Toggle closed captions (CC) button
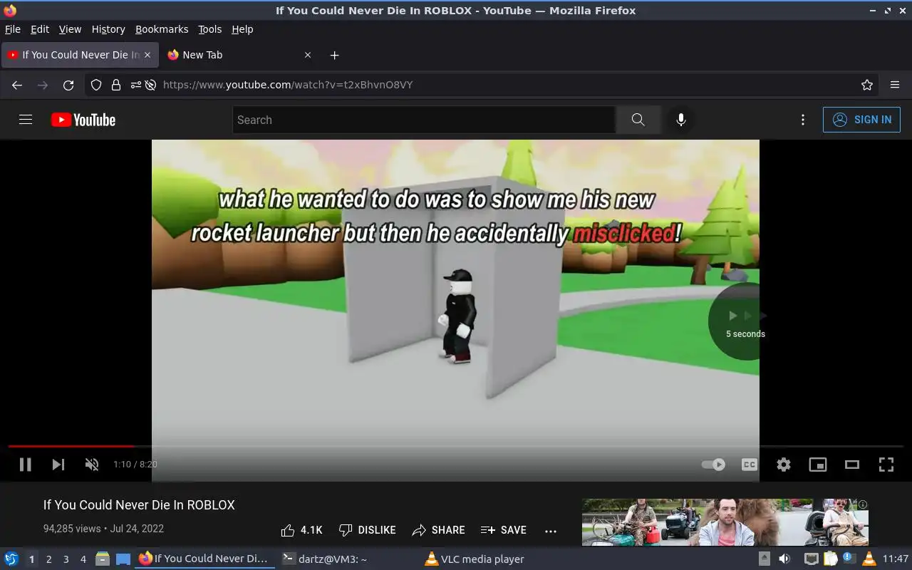 tap(750, 465)
